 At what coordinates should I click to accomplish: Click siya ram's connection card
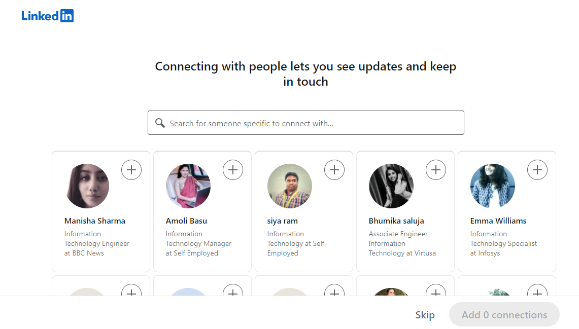tap(303, 211)
